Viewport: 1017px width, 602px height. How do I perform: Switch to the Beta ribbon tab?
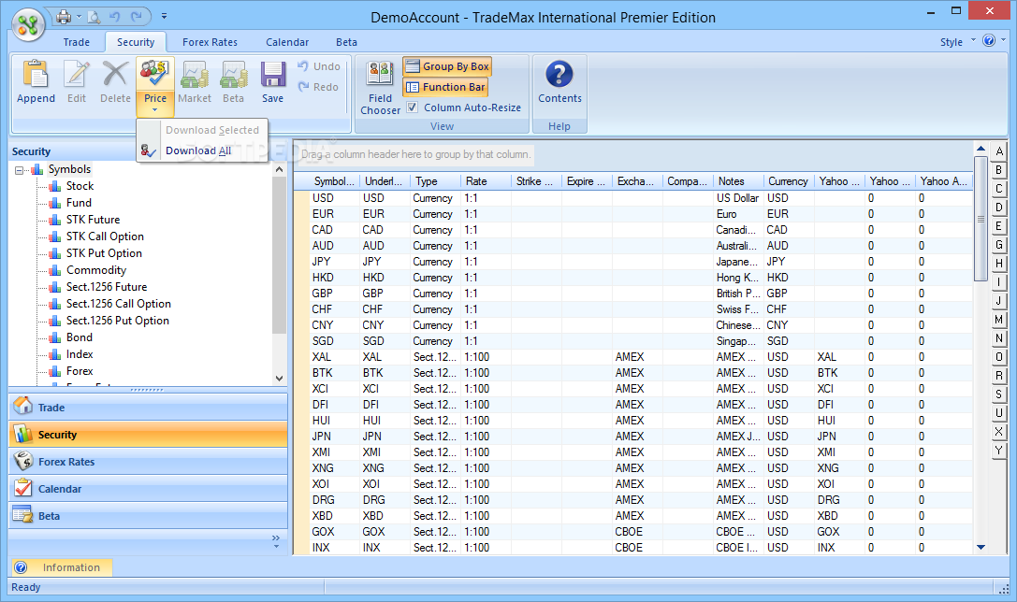(x=346, y=42)
